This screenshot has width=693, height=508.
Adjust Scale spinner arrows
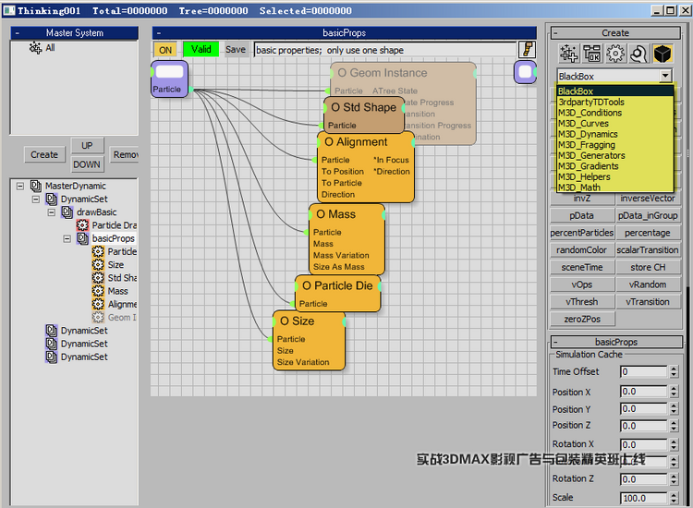[674, 498]
